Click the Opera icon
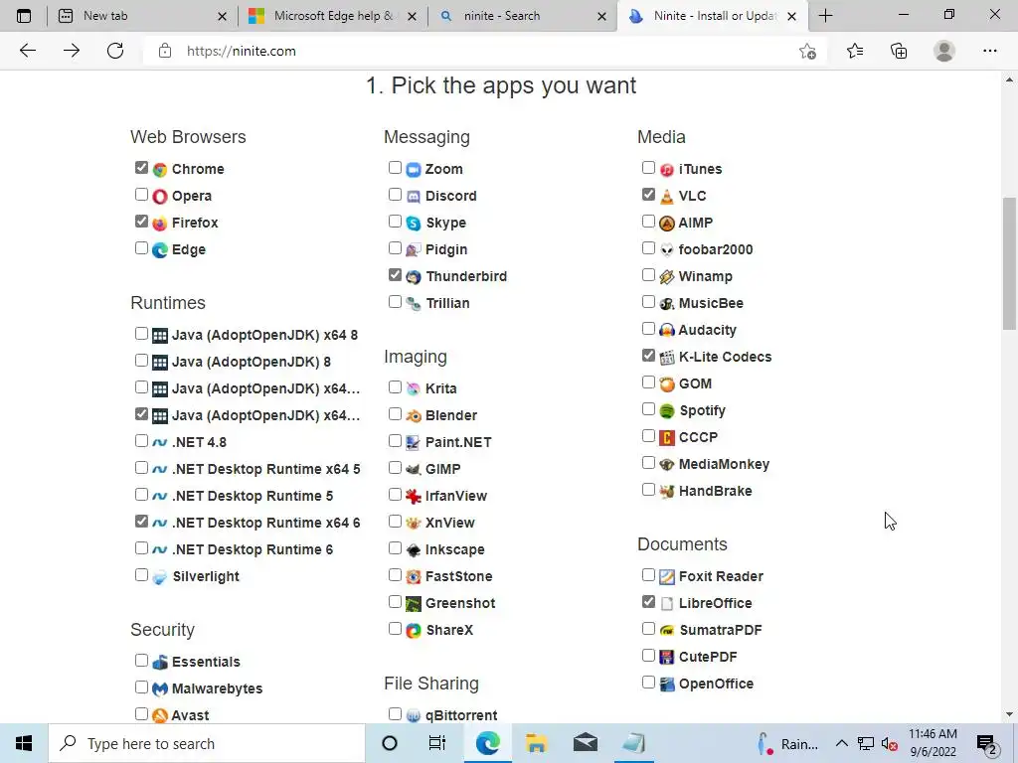The width and height of the screenshot is (1018, 763). (160, 196)
